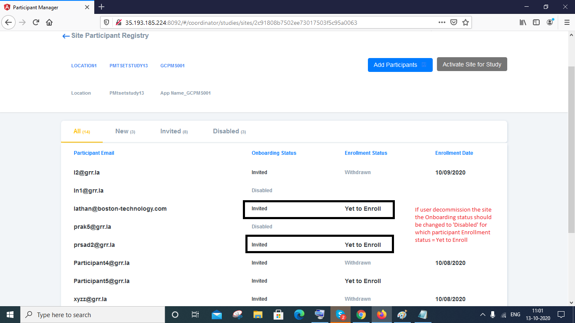
Task: Switch to the Invited (8) tab
Action: coord(174,131)
